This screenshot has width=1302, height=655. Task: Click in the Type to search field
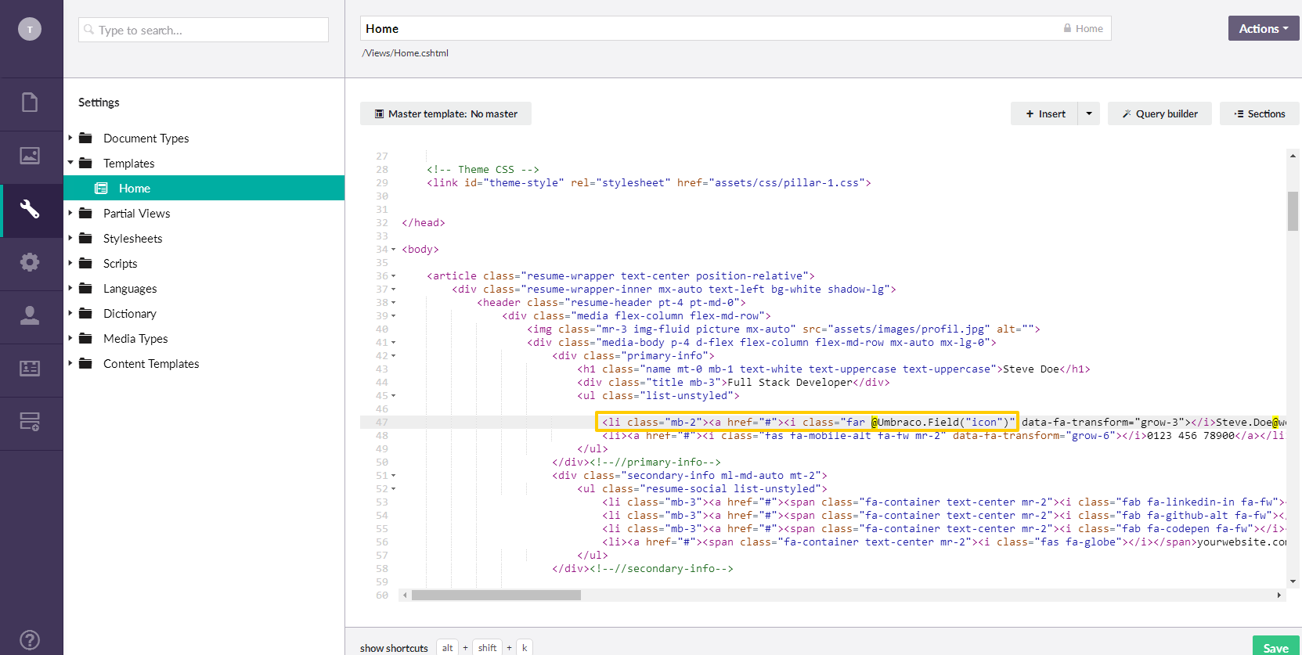tap(204, 30)
